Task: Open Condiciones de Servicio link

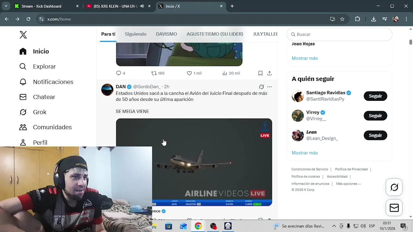Action: pyautogui.click(x=310, y=169)
